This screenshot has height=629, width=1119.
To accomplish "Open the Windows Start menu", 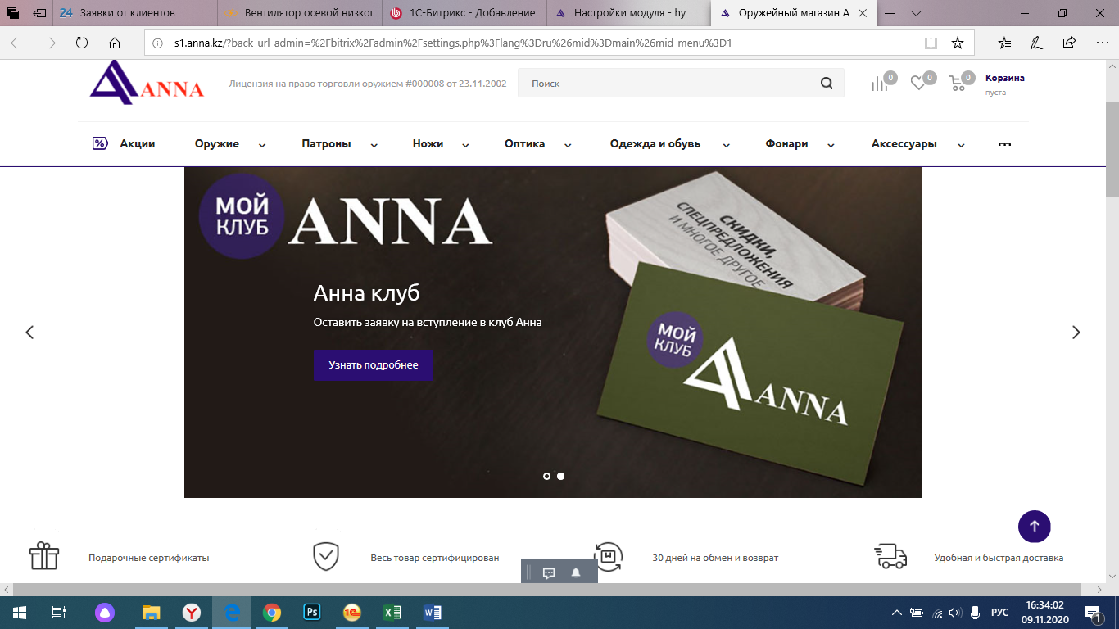I will click(19, 612).
